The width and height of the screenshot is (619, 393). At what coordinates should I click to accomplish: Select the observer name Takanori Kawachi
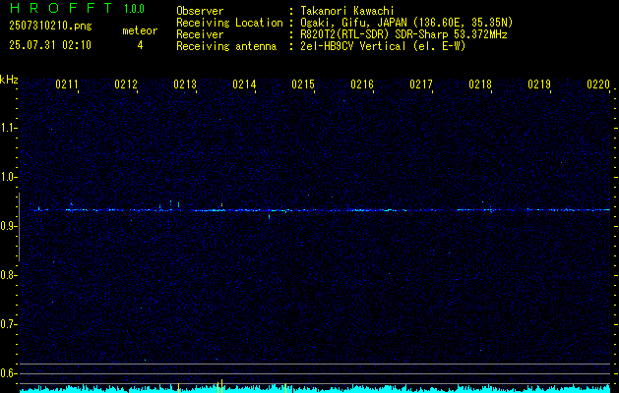coord(347,11)
